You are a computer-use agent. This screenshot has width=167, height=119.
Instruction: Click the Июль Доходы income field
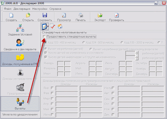tap(129, 88)
